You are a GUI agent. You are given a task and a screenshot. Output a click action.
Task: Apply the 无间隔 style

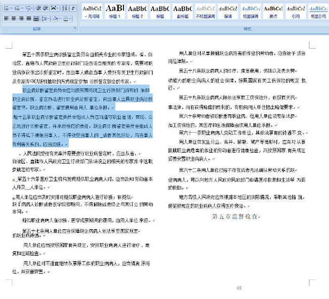click(92, 12)
